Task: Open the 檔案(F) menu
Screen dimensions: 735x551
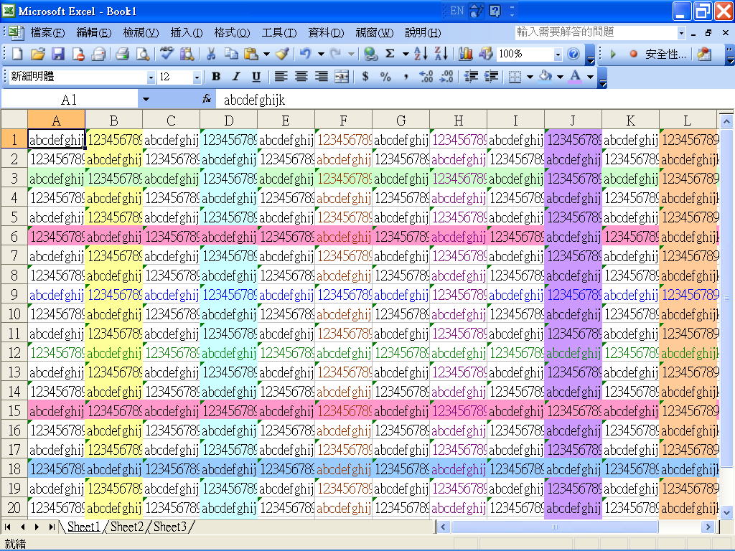Action: point(47,33)
